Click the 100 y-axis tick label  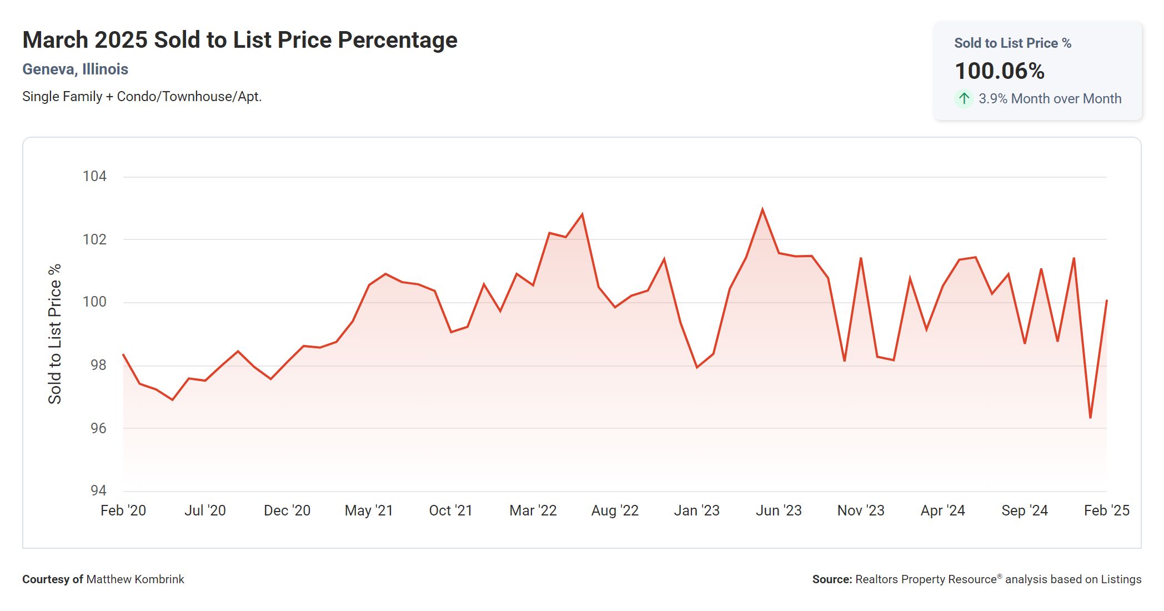click(x=94, y=302)
